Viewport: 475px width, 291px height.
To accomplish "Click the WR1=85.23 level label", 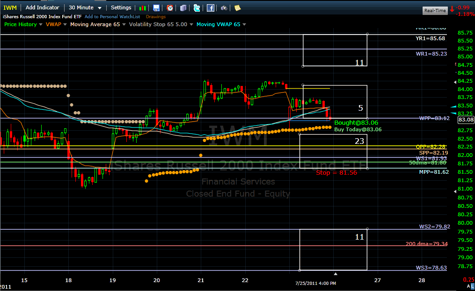I will pyautogui.click(x=431, y=54).
